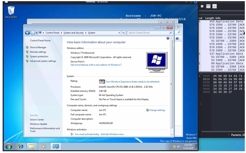Open Remote settings from the sidebar
The height and width of the screenshot is (153, 246).
[38, 52]
